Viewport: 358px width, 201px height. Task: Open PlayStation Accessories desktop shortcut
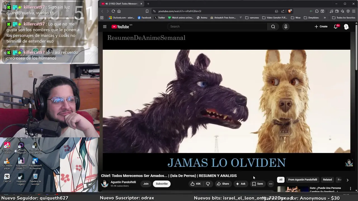point(35,164)
